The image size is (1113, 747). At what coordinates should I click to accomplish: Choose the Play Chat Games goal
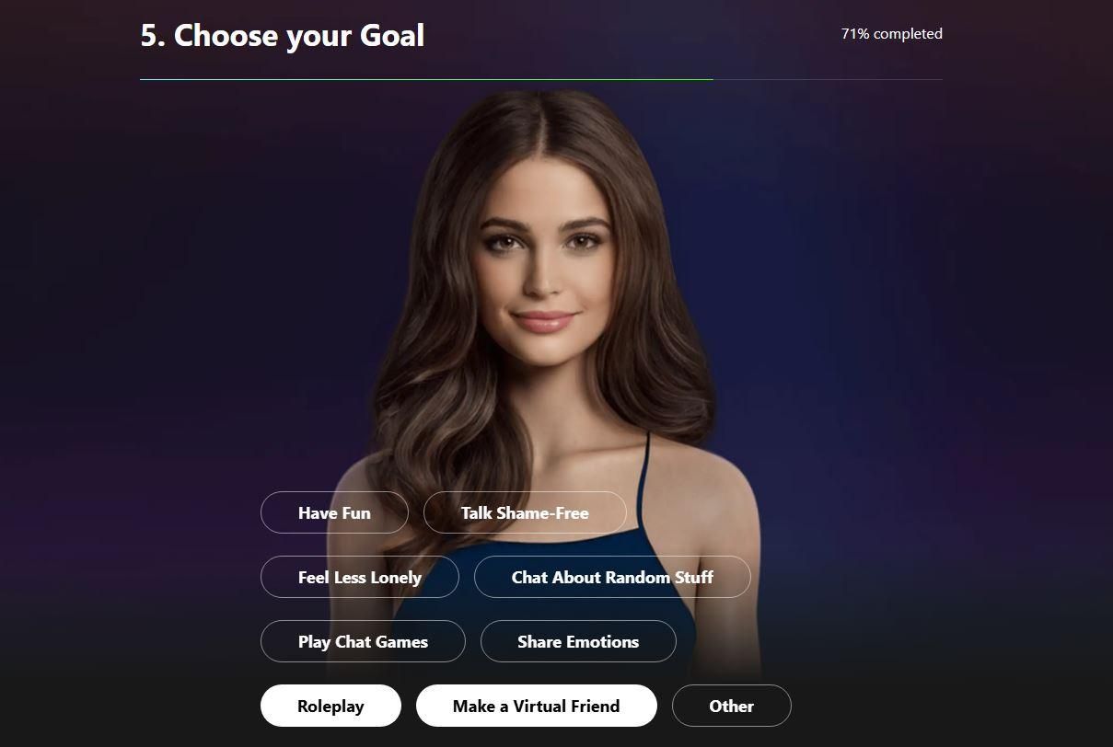(x=363, y=641)
